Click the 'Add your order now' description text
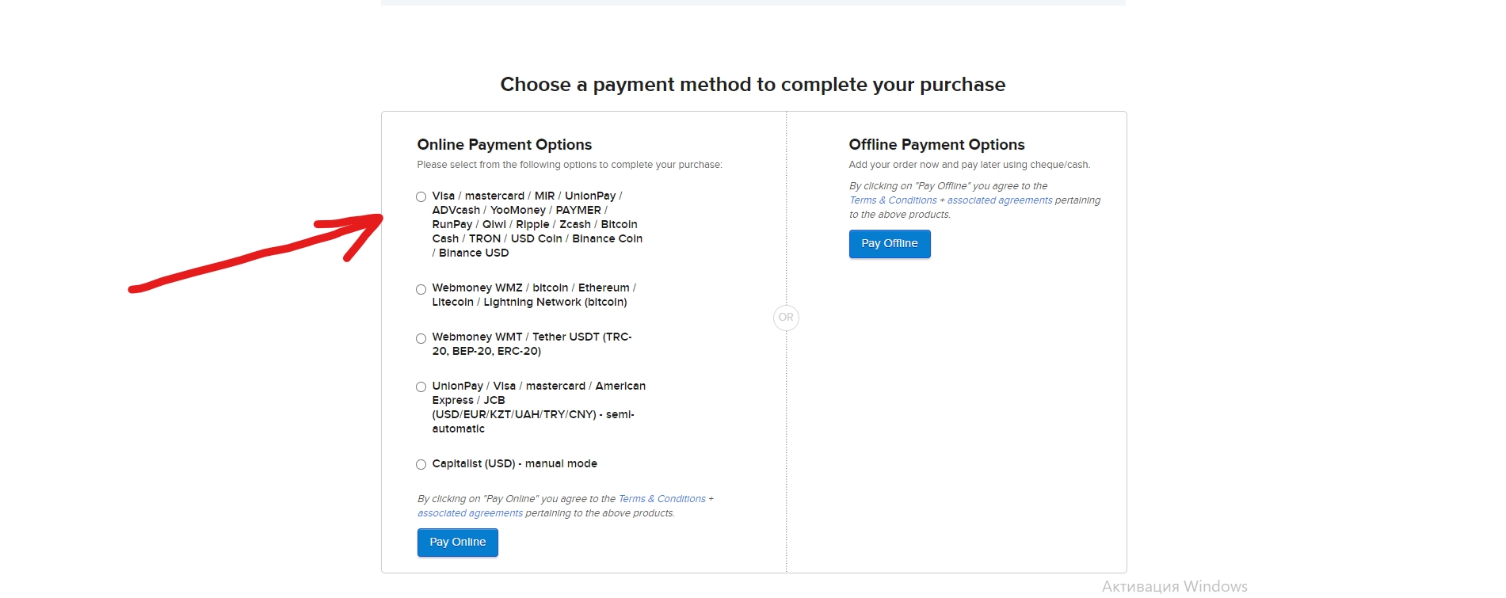The height and width of the screenshot is (598, 1506). [x=969, y=165]
